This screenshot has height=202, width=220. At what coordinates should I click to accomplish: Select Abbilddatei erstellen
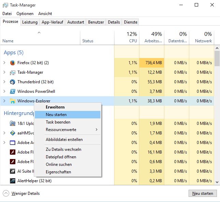click(68, 140)
